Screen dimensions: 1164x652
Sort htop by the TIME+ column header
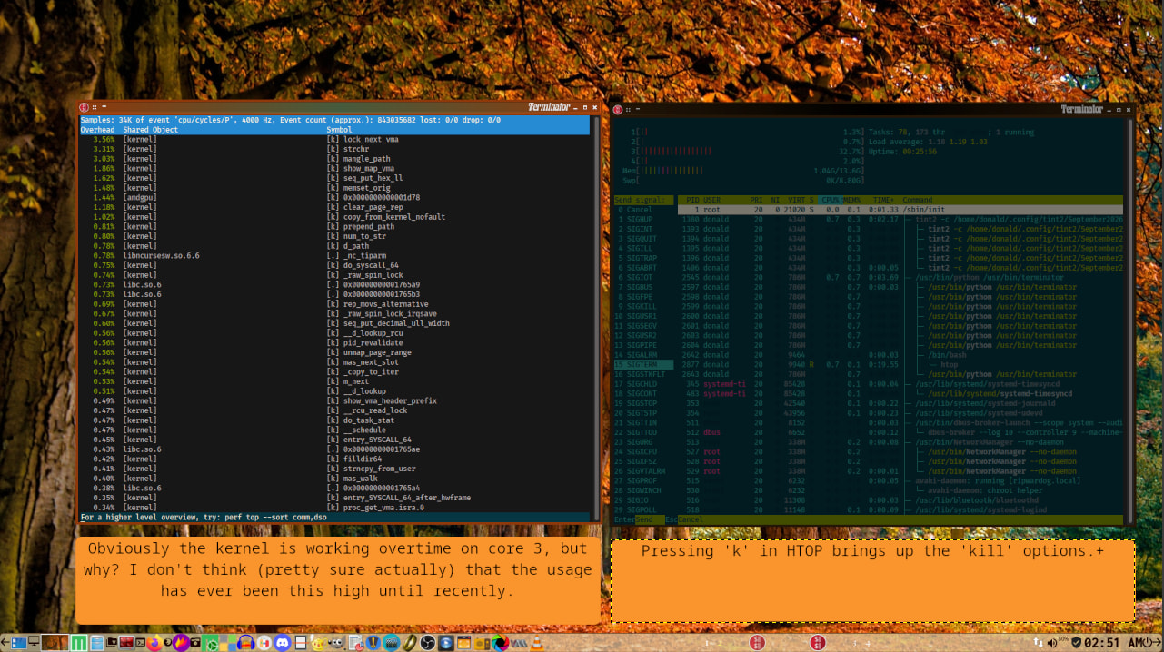click(x=883, y=200)
